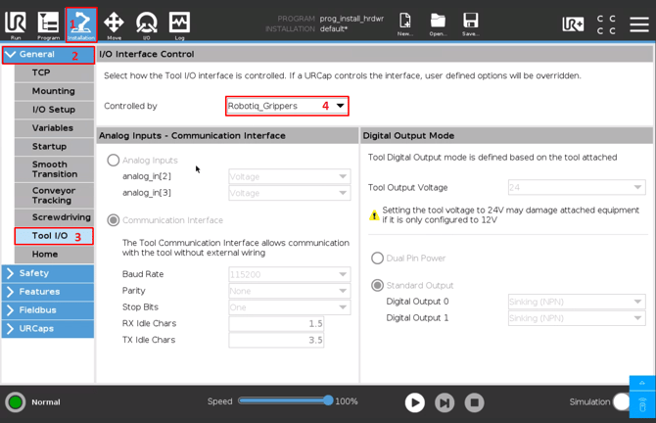Select the Communication Interface radio button
Viewport: 656px width, 423px height.
113,220
